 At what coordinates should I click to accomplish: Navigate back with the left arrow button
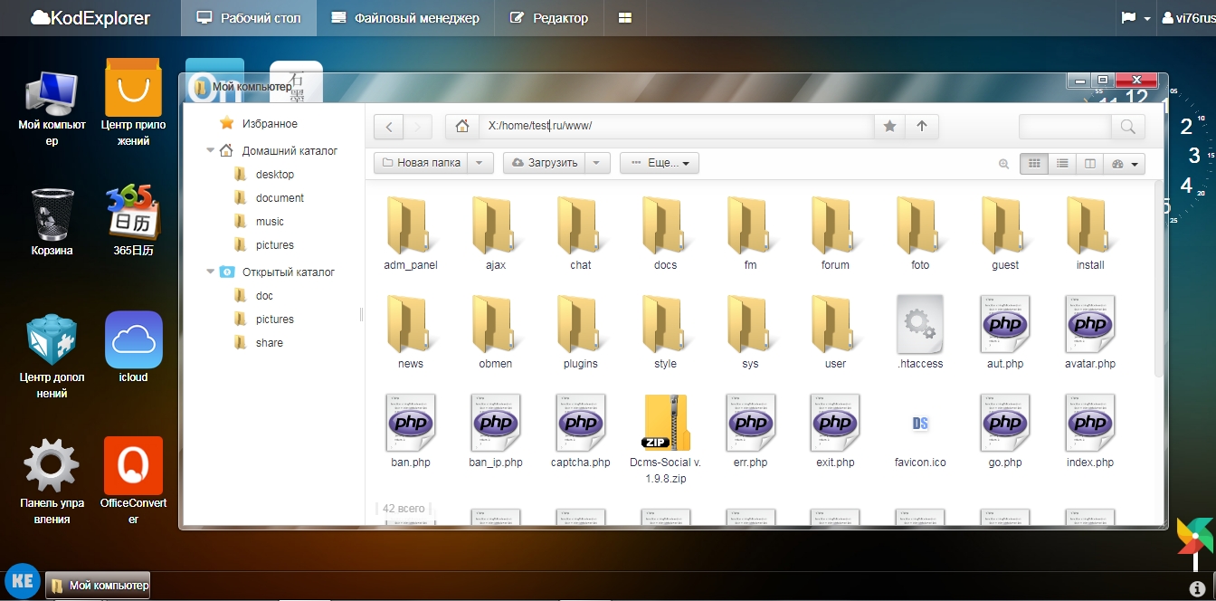pyautogui.click(x=389, y=127)
